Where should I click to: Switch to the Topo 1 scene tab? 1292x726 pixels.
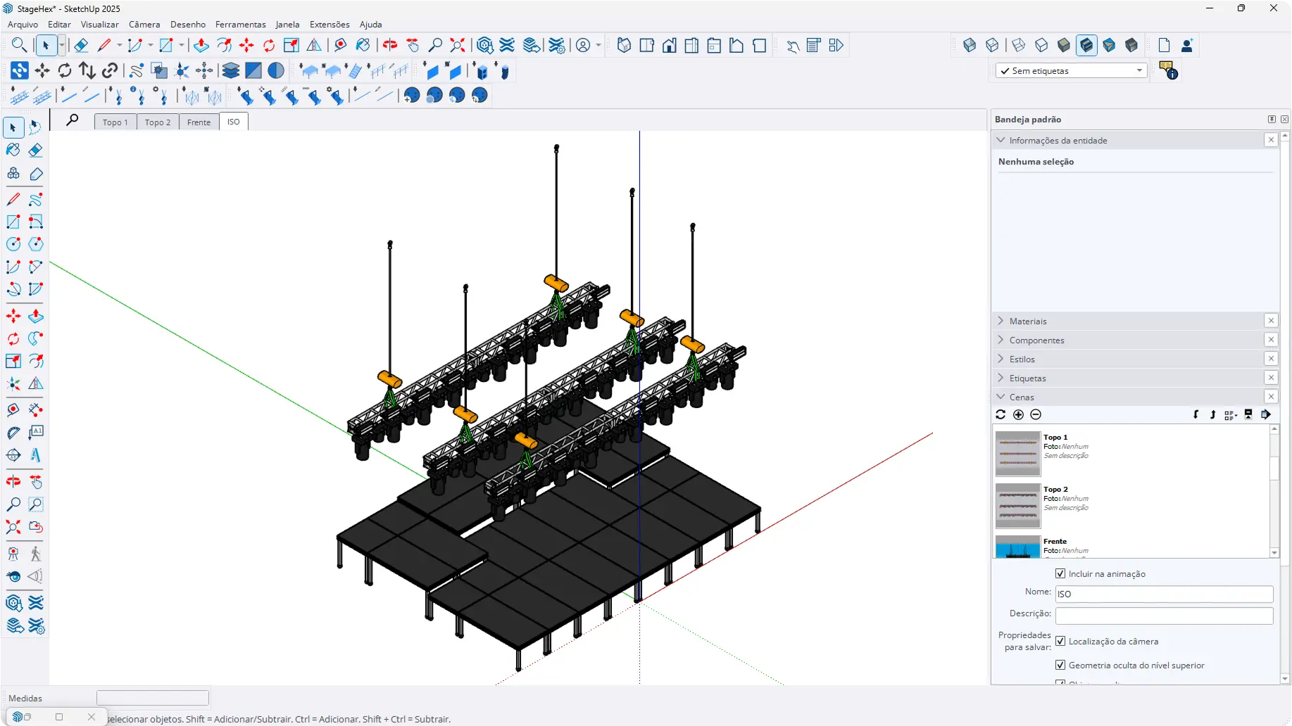[x=115, y=122]
